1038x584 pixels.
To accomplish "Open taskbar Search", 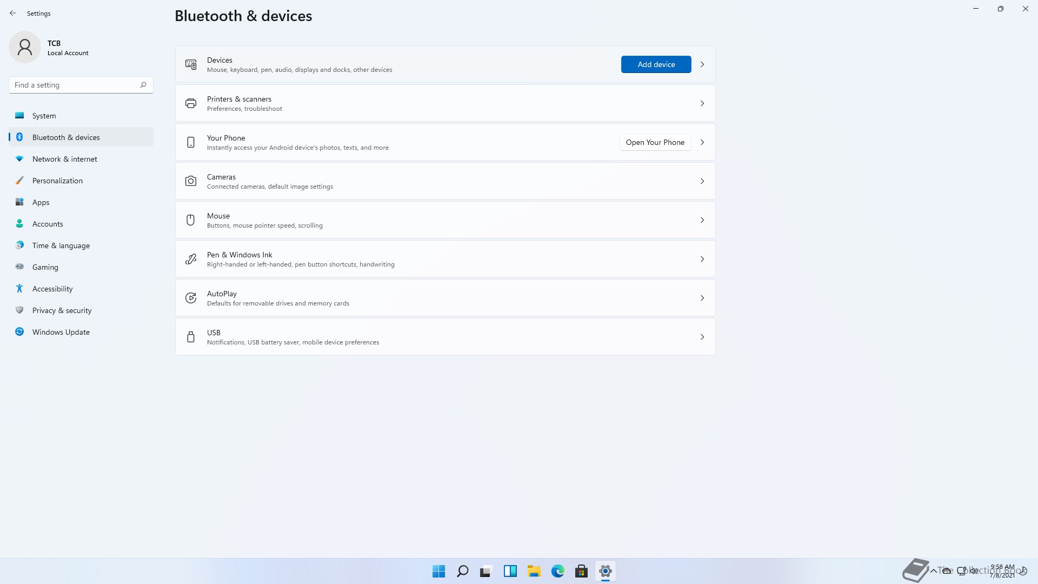I will pyautogui.click(x=463, y=571).
